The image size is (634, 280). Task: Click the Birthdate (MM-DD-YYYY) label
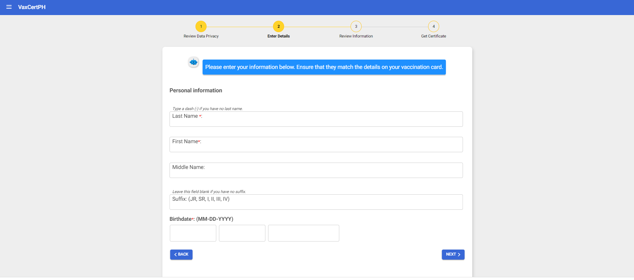pyautogui.click(x=201, y=219)
